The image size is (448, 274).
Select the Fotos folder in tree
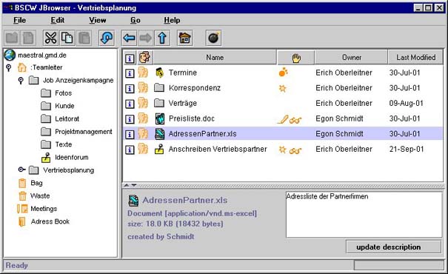coord(63,93)
